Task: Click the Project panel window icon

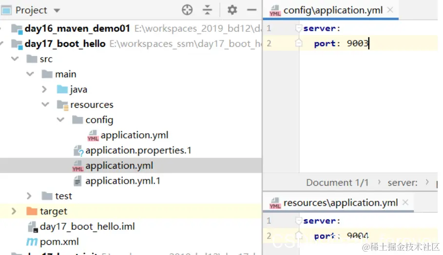Action: pyautogui.click(x=6, y=10)
